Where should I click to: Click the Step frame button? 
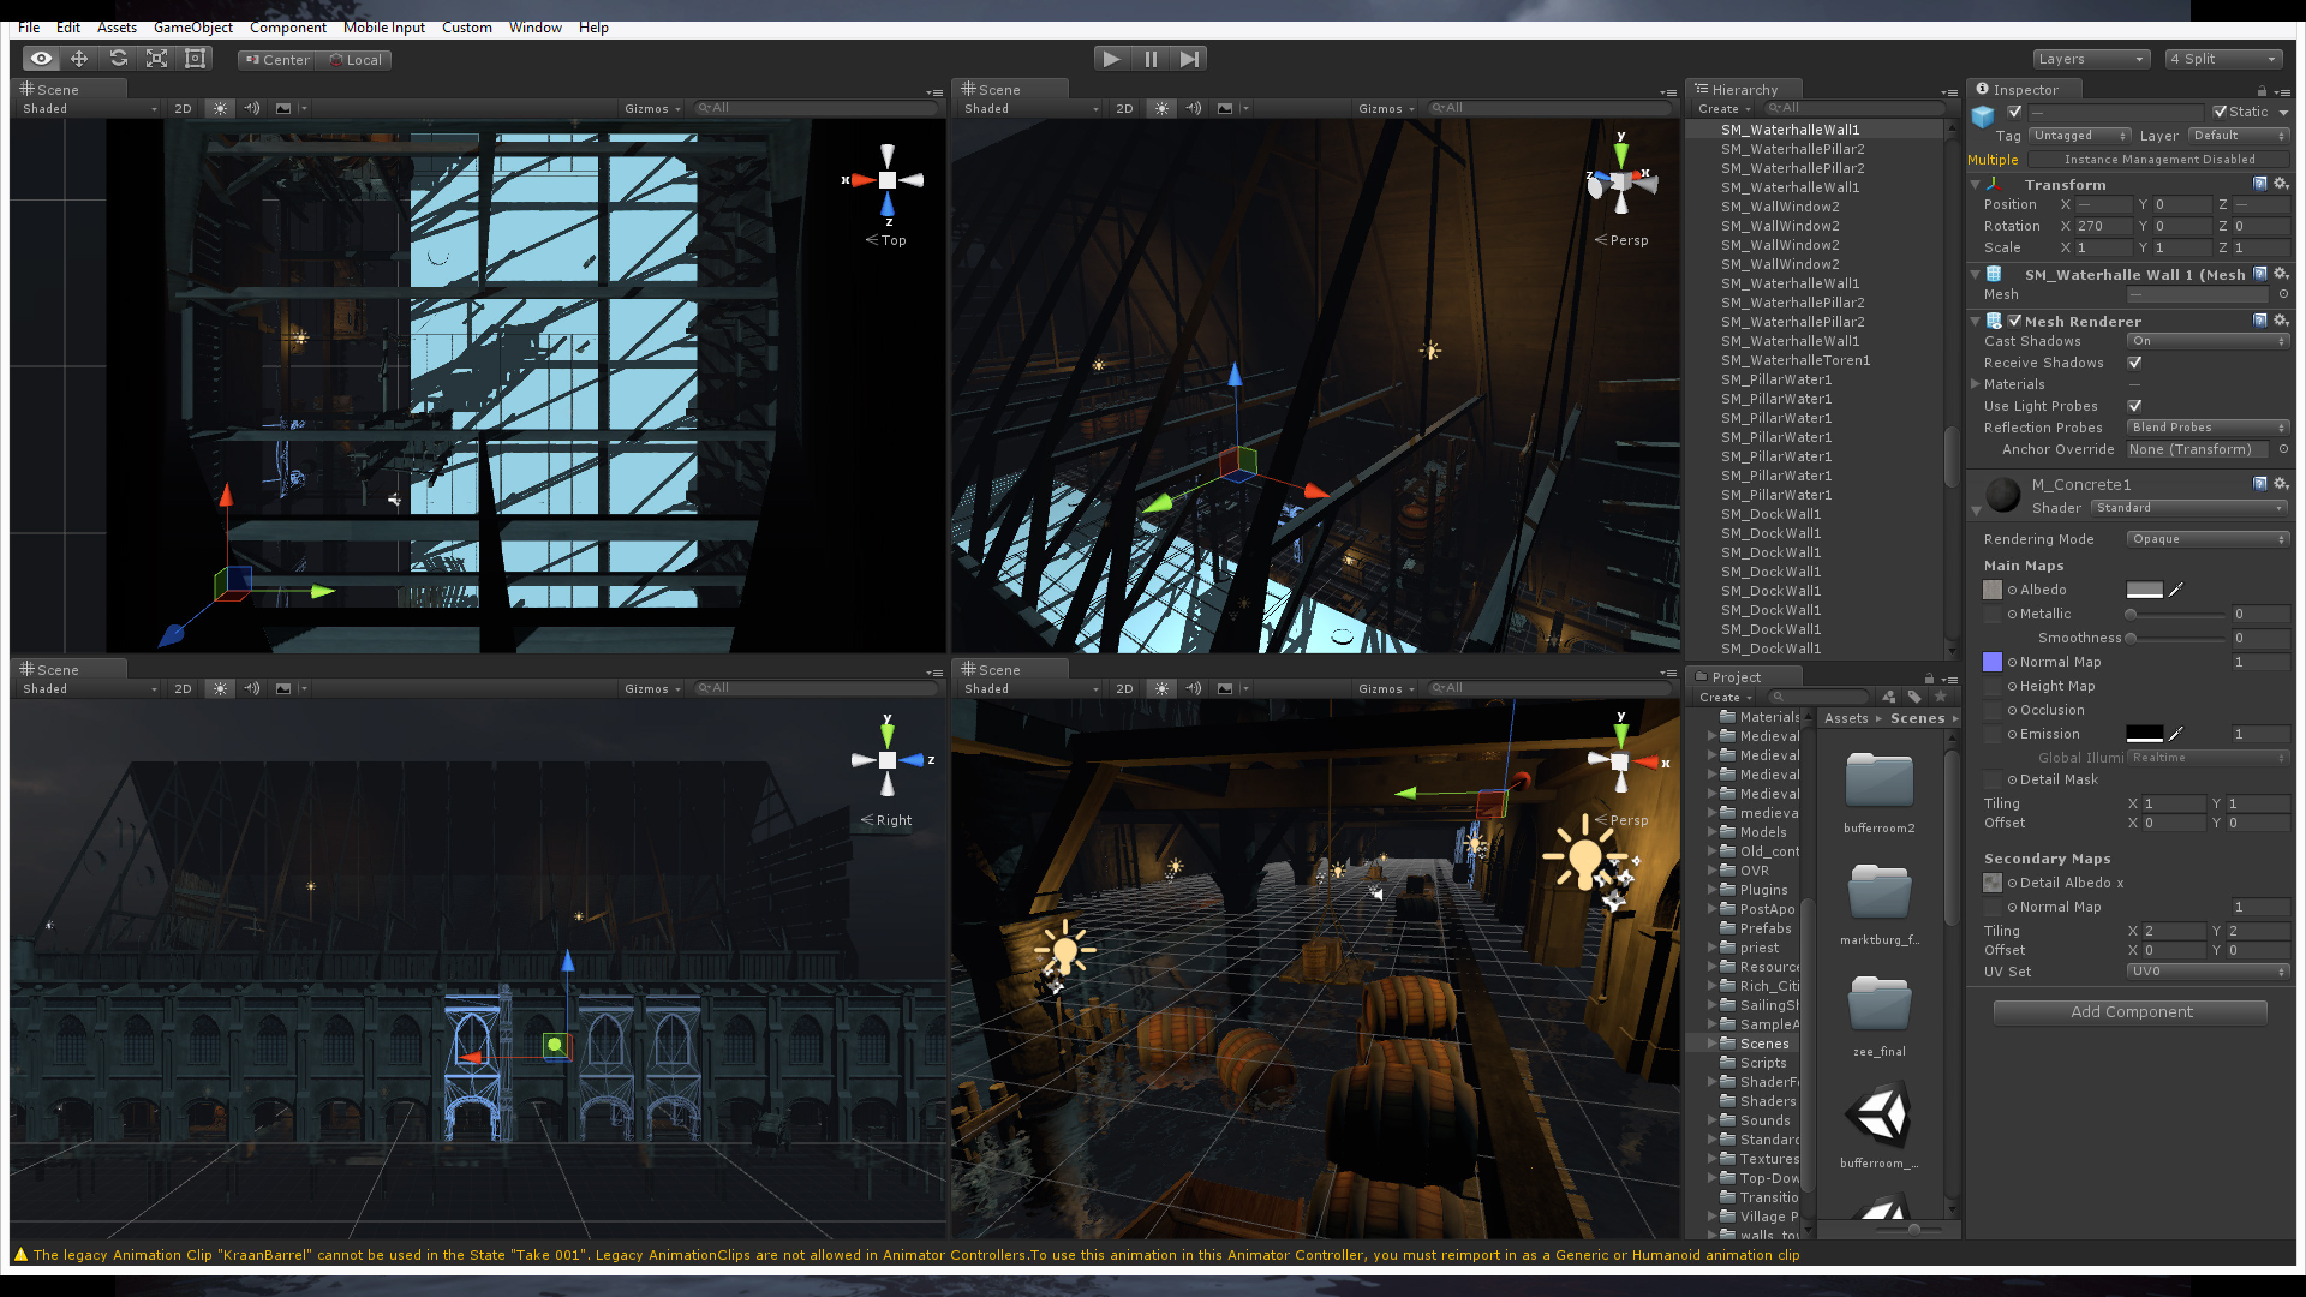[x=1189, y=59]
